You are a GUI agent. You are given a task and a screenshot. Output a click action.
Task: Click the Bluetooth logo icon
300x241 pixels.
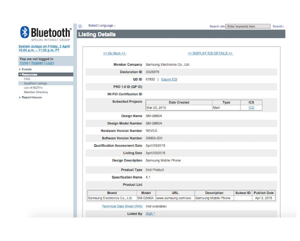pos(24,32)
